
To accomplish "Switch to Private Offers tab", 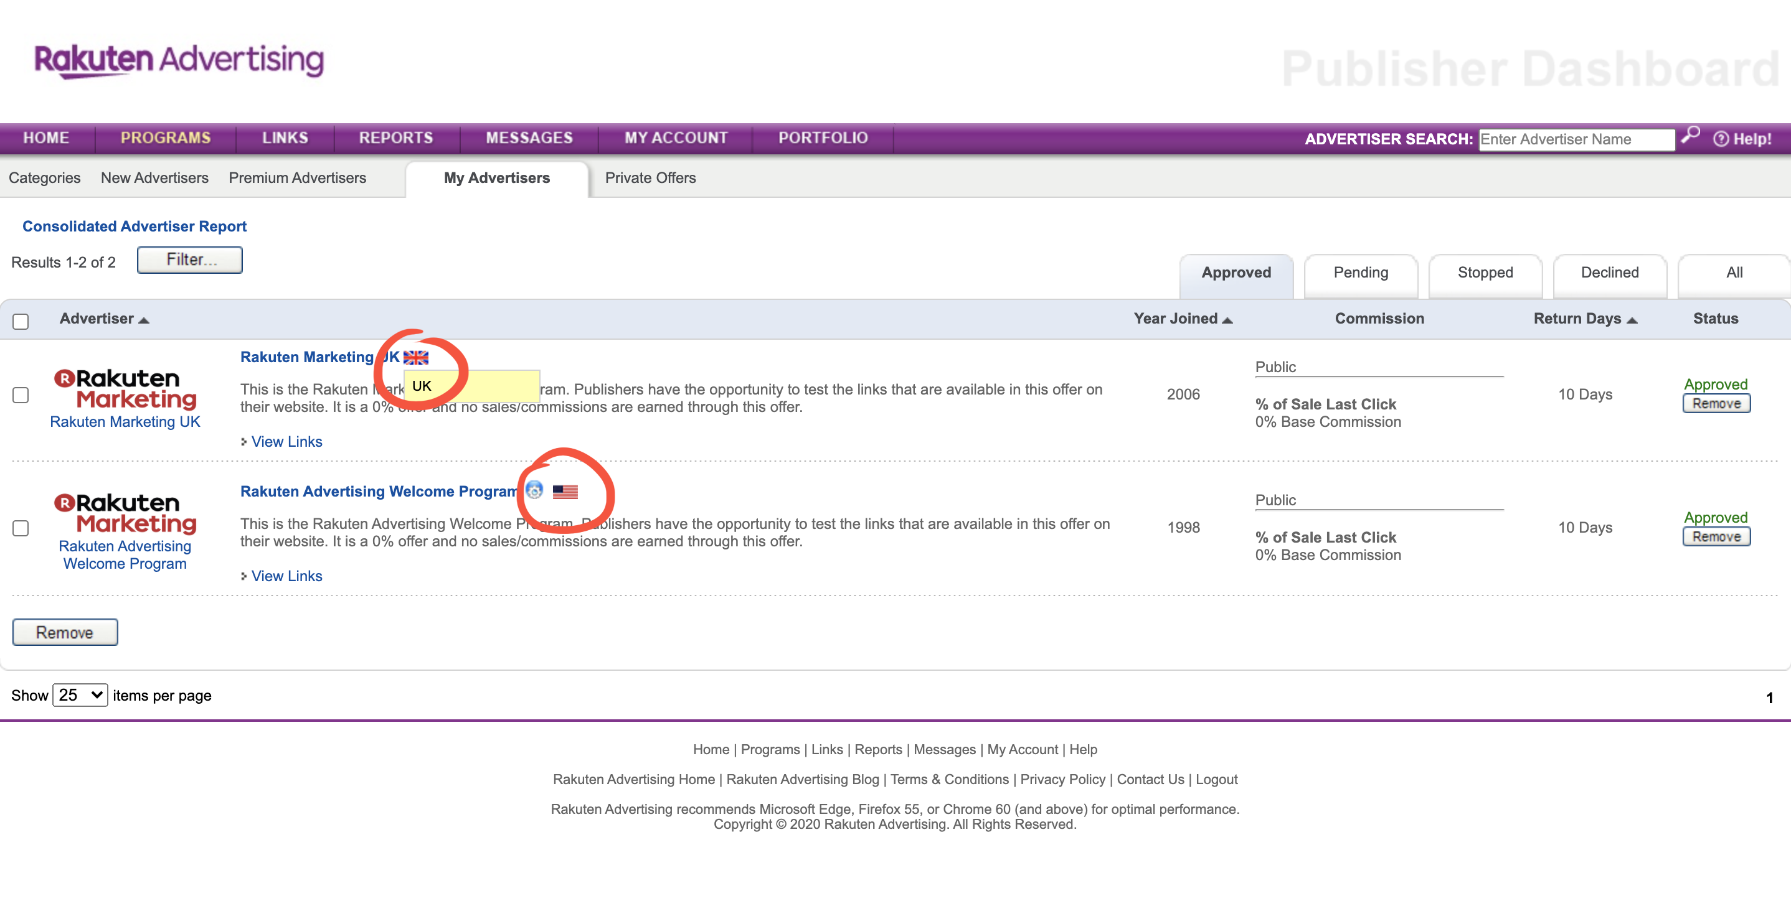I will 650,178.
